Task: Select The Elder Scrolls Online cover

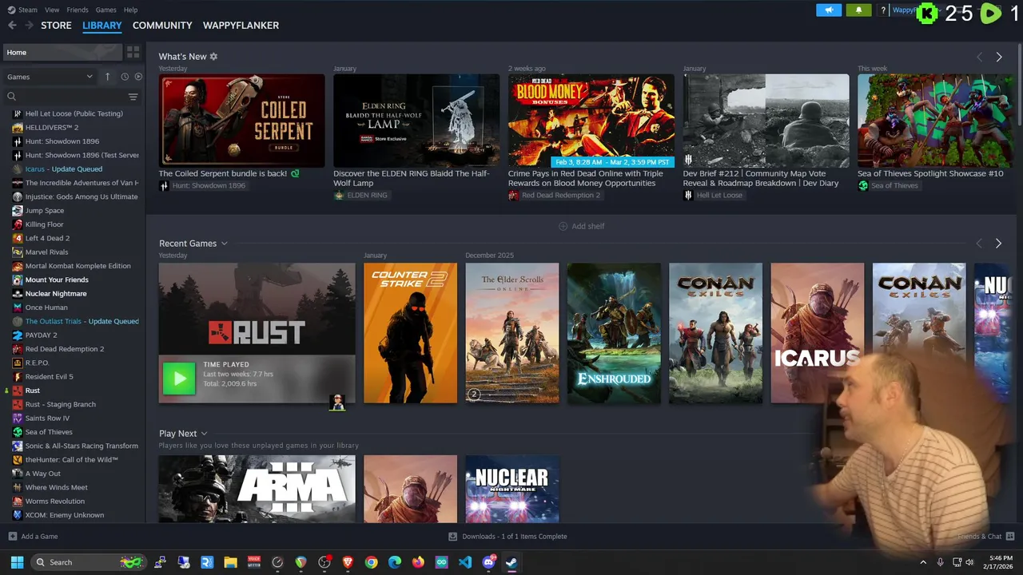Action: (512, 333)
